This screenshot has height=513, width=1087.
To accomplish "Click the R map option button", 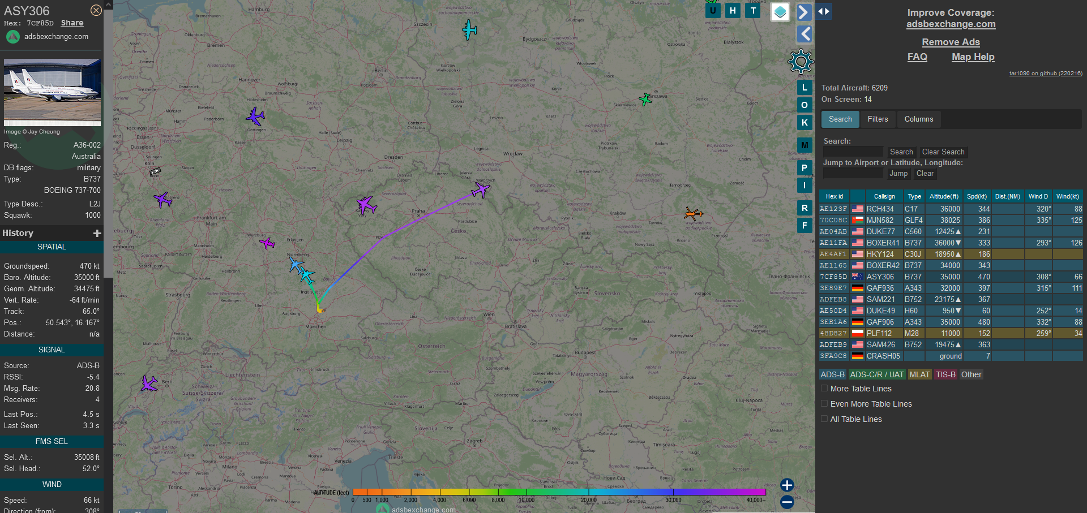I will [x=804, y=208].
